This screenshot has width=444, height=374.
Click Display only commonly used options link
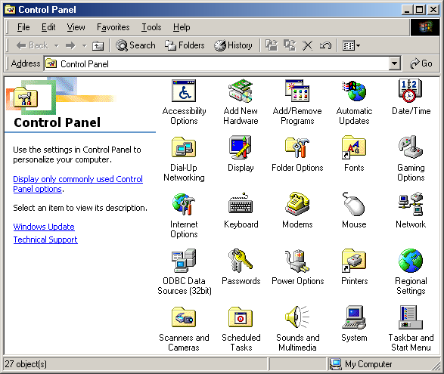[78, 184]
